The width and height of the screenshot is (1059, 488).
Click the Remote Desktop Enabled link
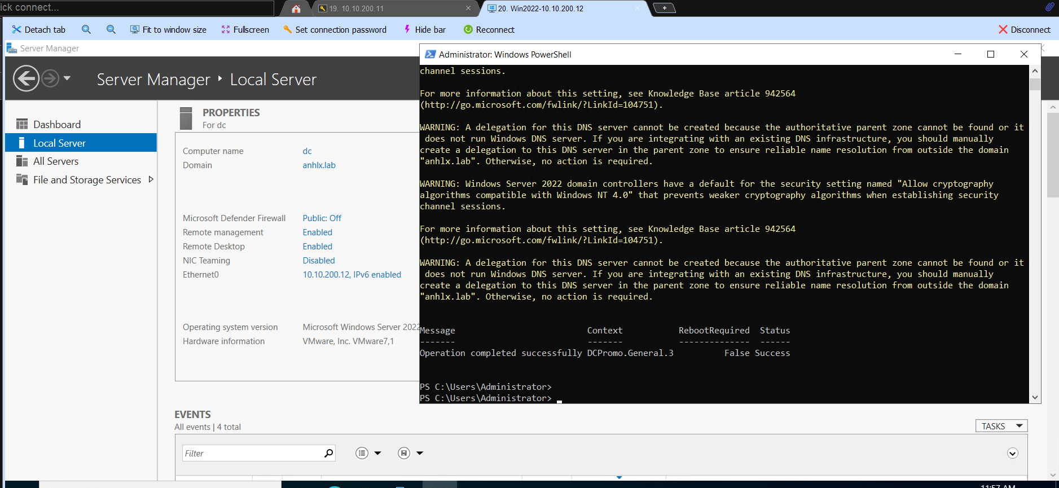317,247
